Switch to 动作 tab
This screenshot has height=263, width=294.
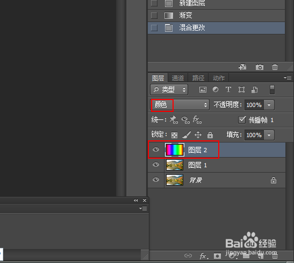click(x=219, y=78)
